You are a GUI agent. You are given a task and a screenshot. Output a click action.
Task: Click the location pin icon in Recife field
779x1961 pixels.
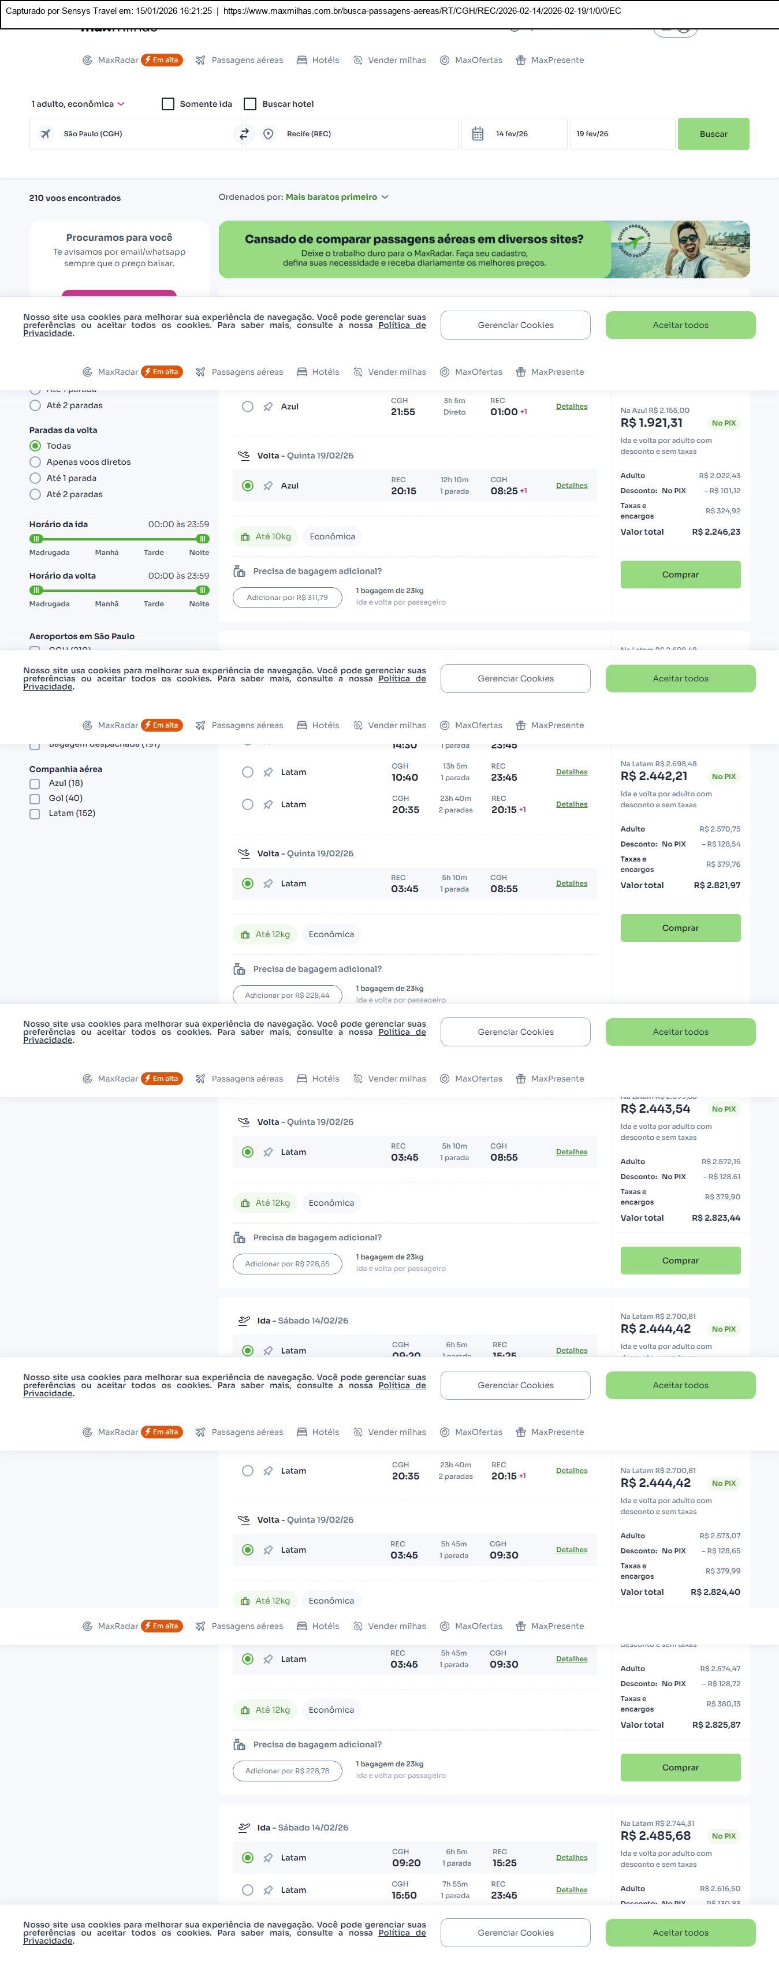(268, 134)
